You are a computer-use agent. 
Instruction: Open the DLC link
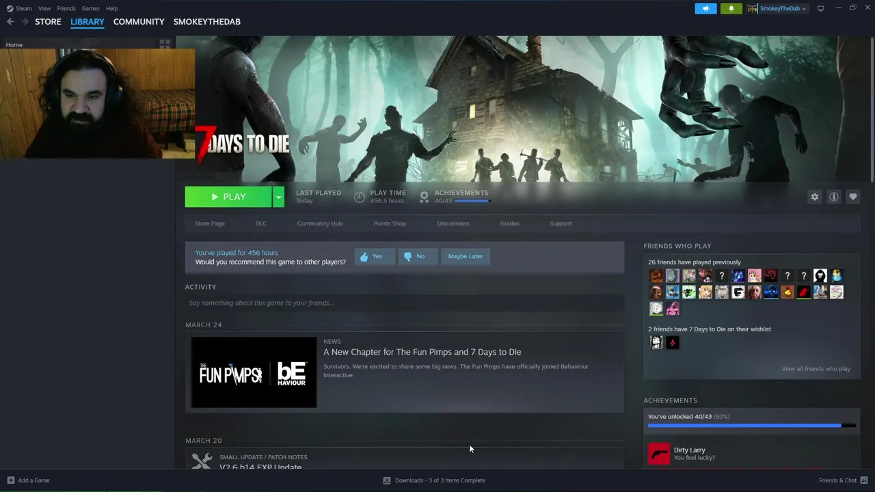[x=261, y=223]
